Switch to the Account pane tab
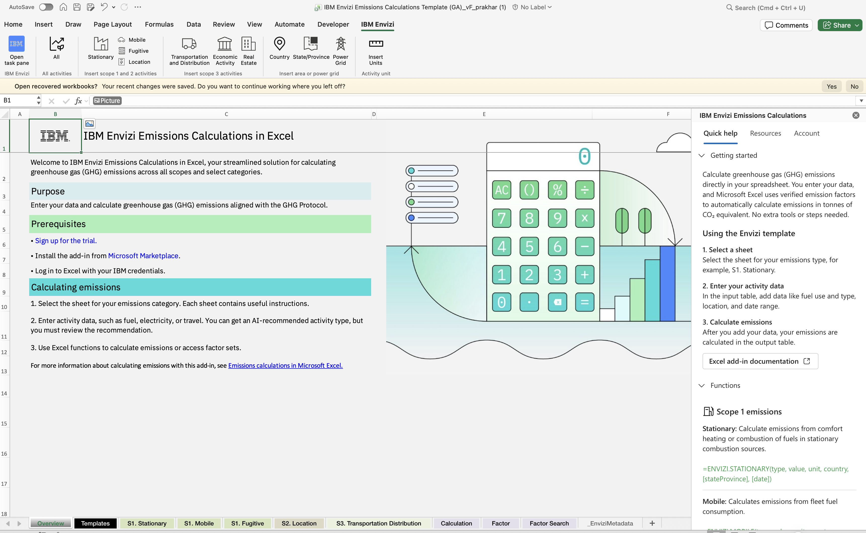Screen dimensions: 866x533 [806, 133]
